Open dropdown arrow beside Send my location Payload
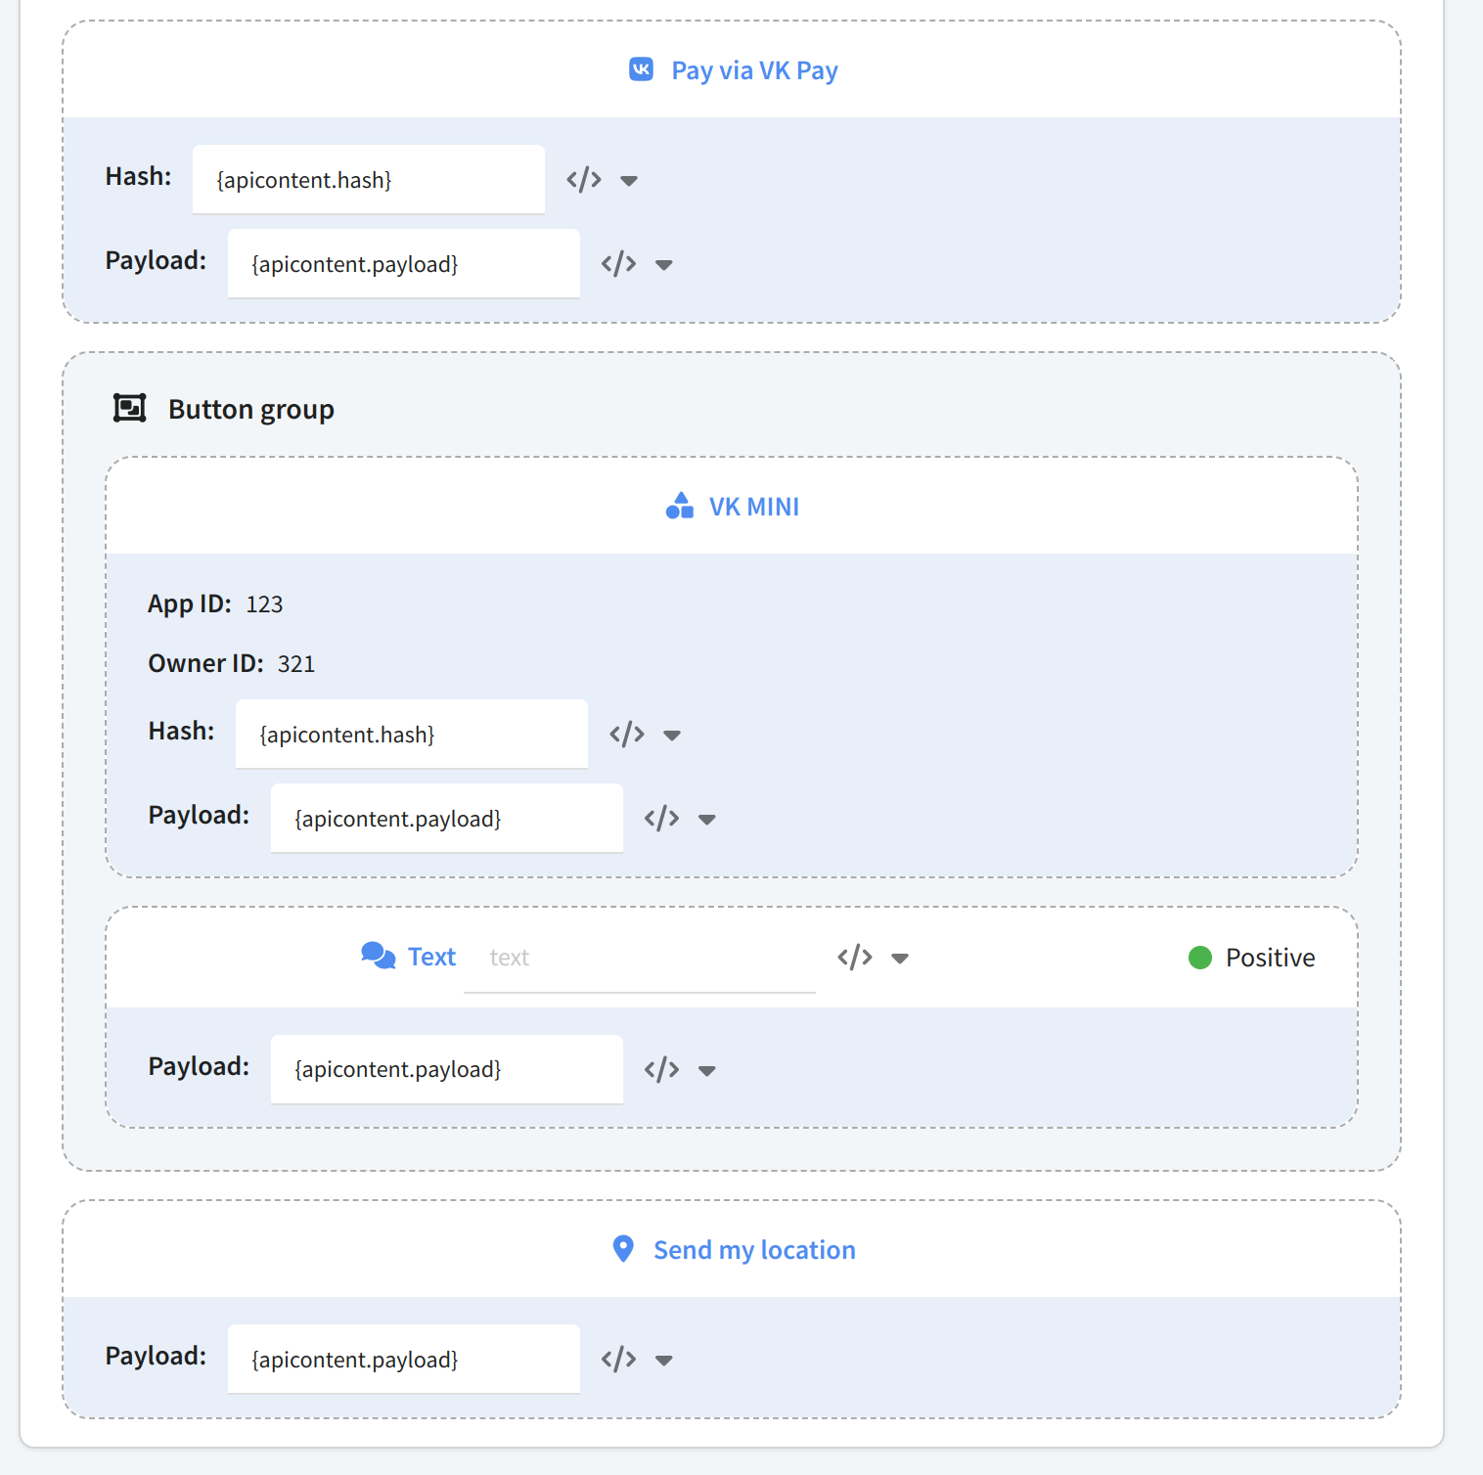Viewport: 1483px width, 1475px height. (664, 1361)
